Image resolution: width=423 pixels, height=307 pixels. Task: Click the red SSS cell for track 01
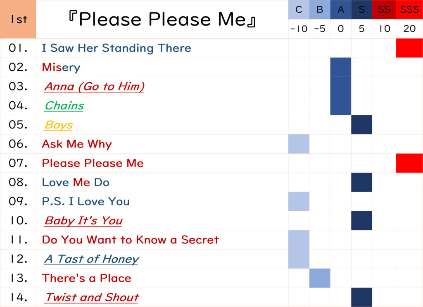(x=409, y=48)
